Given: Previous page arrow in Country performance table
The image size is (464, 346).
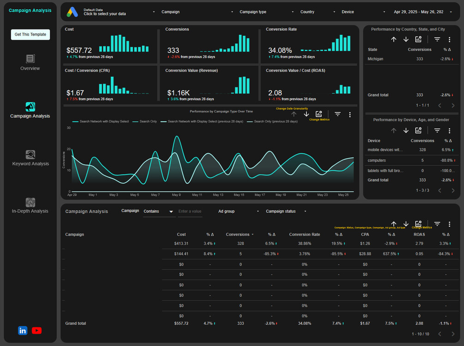Looking at the screenshot, I should tap(440, 106).
